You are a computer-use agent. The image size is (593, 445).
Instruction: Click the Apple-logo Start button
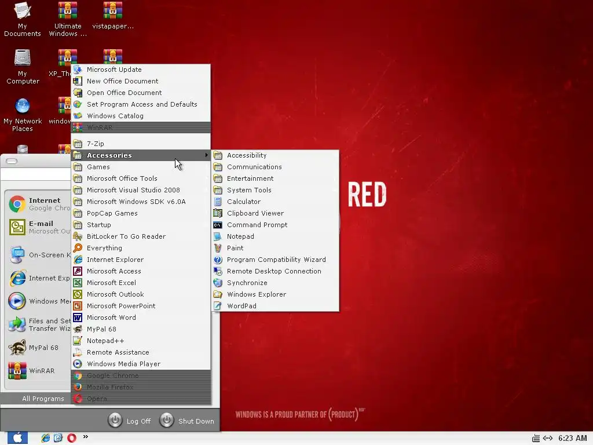(x=17, y=438)
